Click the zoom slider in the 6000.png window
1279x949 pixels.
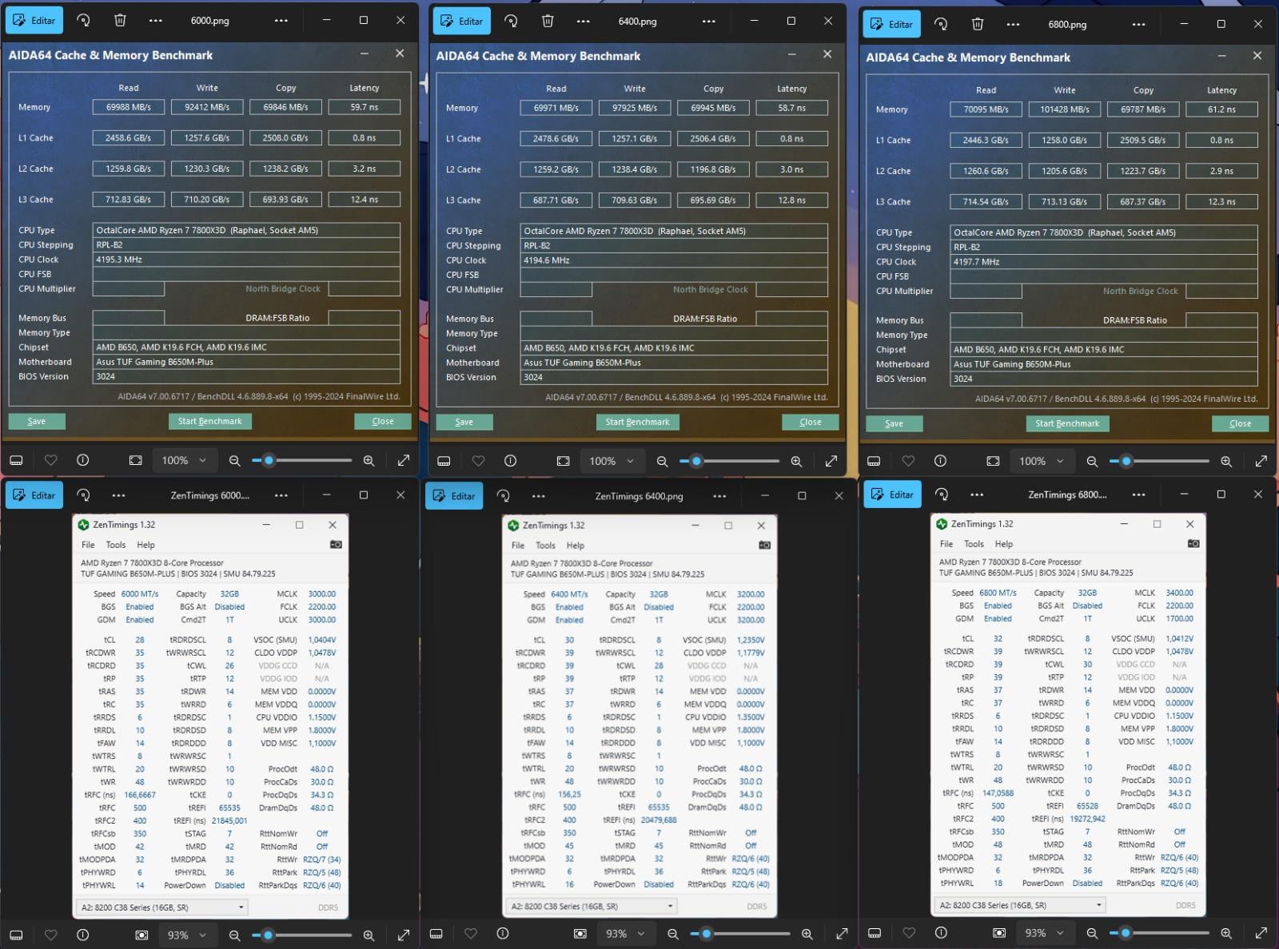(x=301, y=460)
